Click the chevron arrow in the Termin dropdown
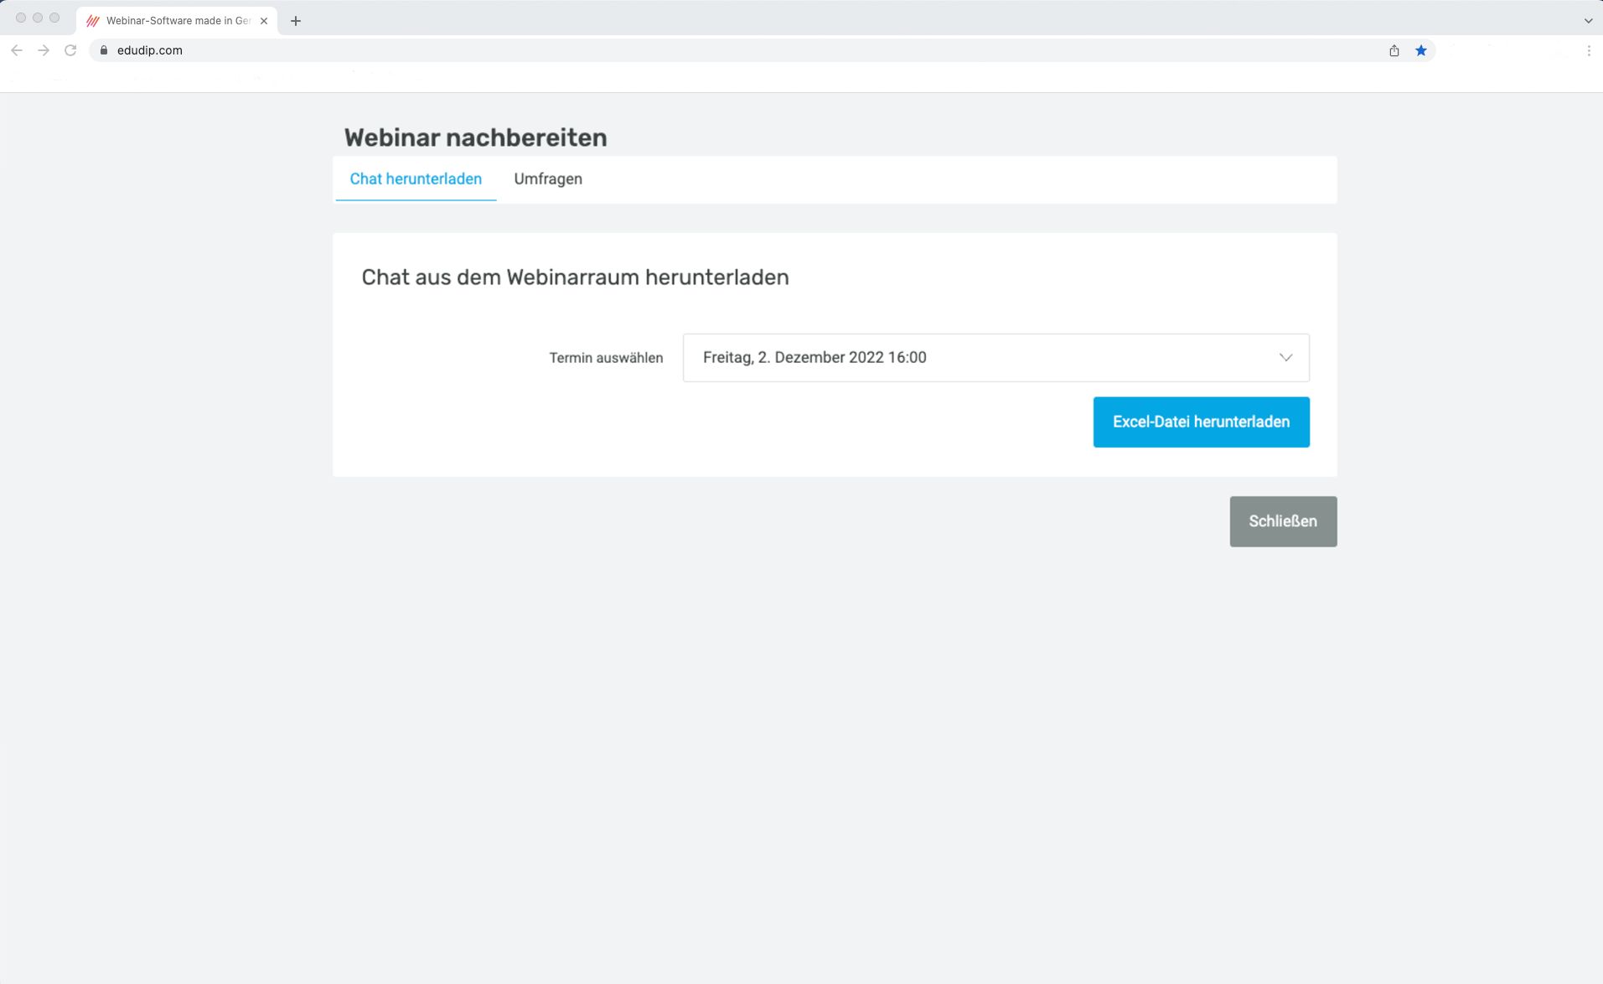The width and height of the screenshot is (1603, 984). (x=1285, y=358)
